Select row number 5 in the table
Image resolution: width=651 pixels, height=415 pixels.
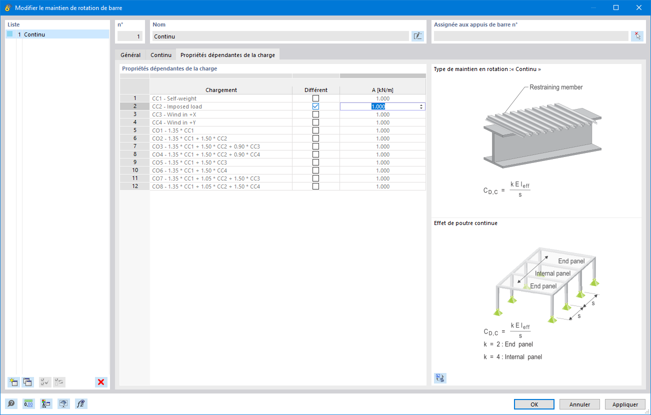tap(135, 130)
